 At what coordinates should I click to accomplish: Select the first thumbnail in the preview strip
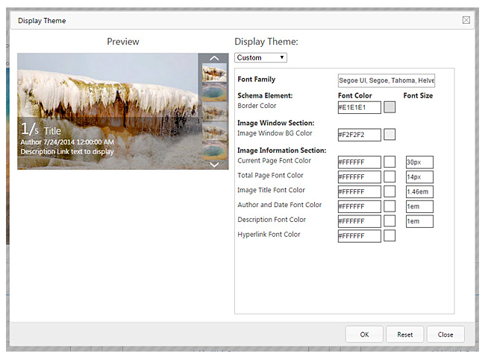point(214,73)
